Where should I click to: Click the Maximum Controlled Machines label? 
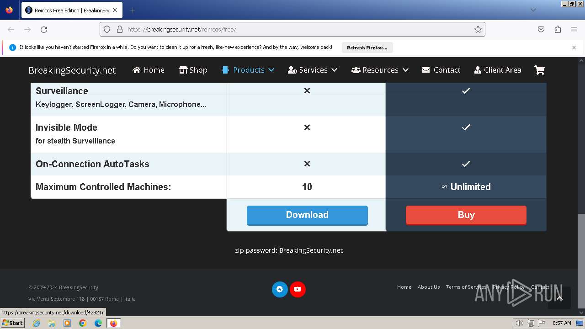click(x=103, y=187)
